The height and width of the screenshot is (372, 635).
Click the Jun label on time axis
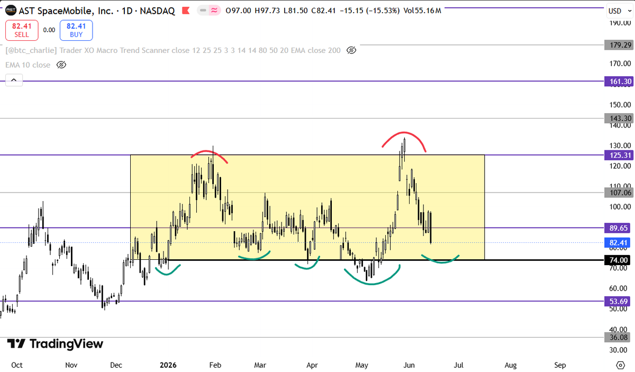click(x=409, y=365)
